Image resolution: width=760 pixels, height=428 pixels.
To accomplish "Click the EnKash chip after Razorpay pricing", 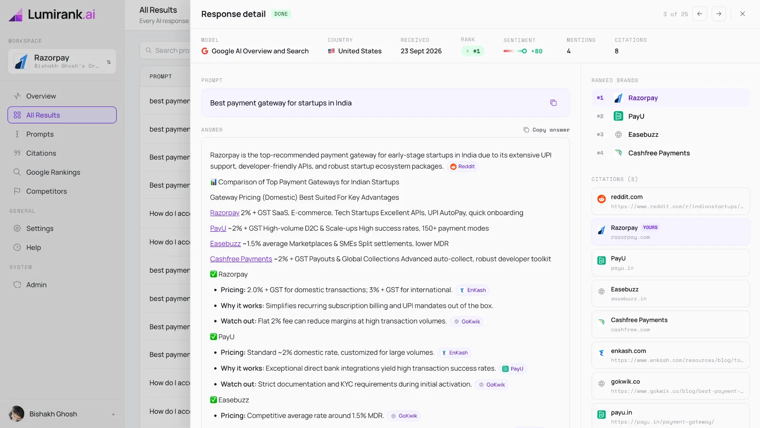I will click(x=473, y=290).
